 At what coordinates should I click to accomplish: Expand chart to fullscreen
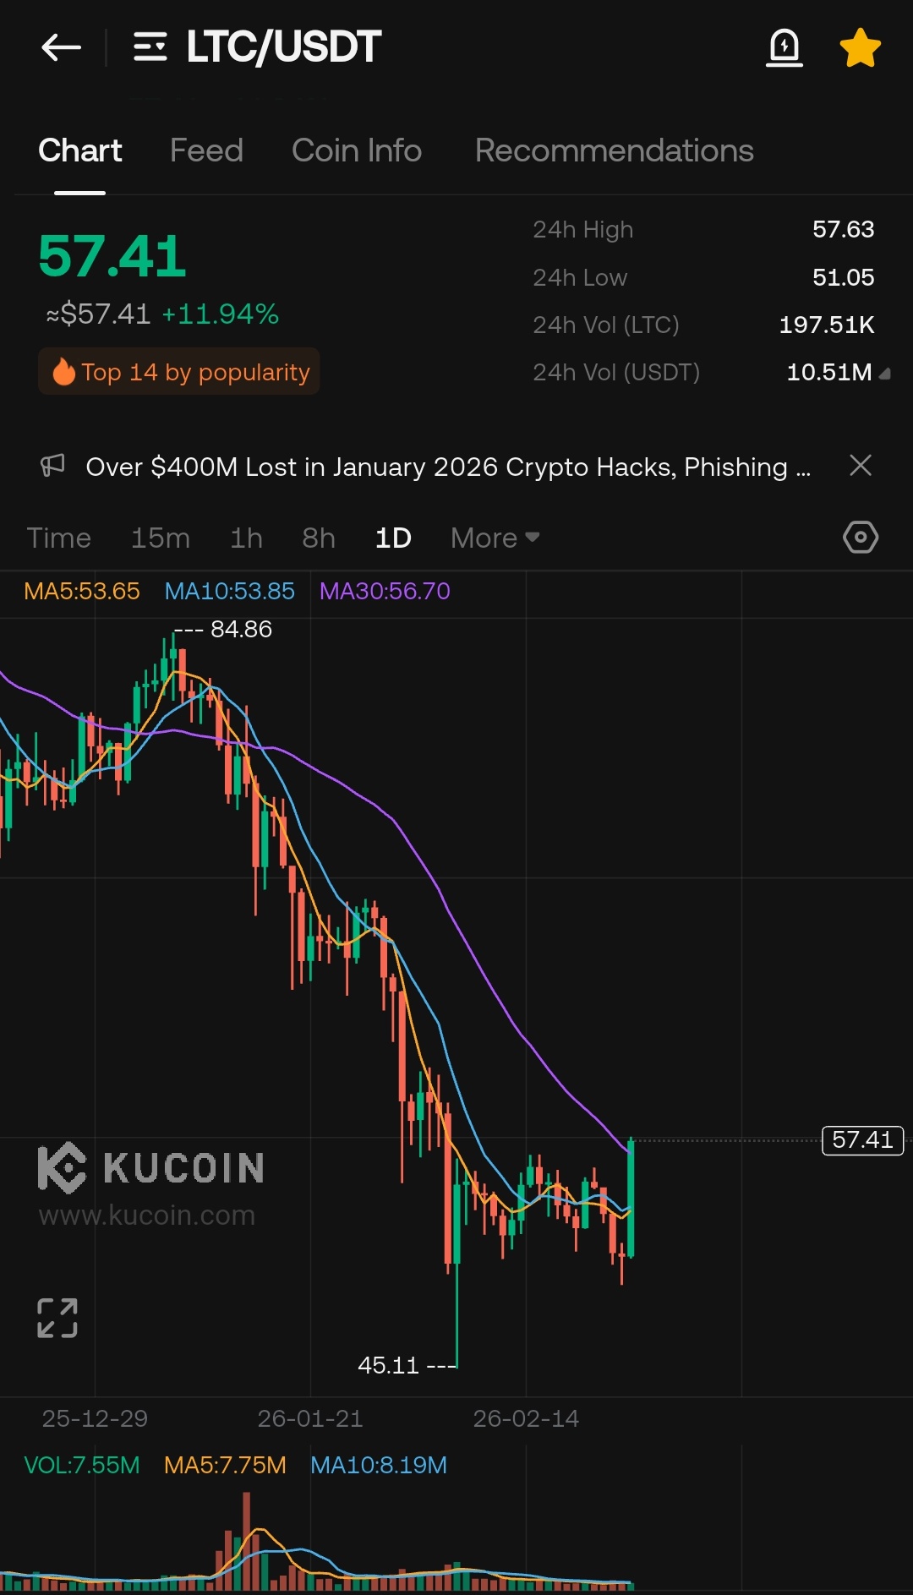point(57,1318)
